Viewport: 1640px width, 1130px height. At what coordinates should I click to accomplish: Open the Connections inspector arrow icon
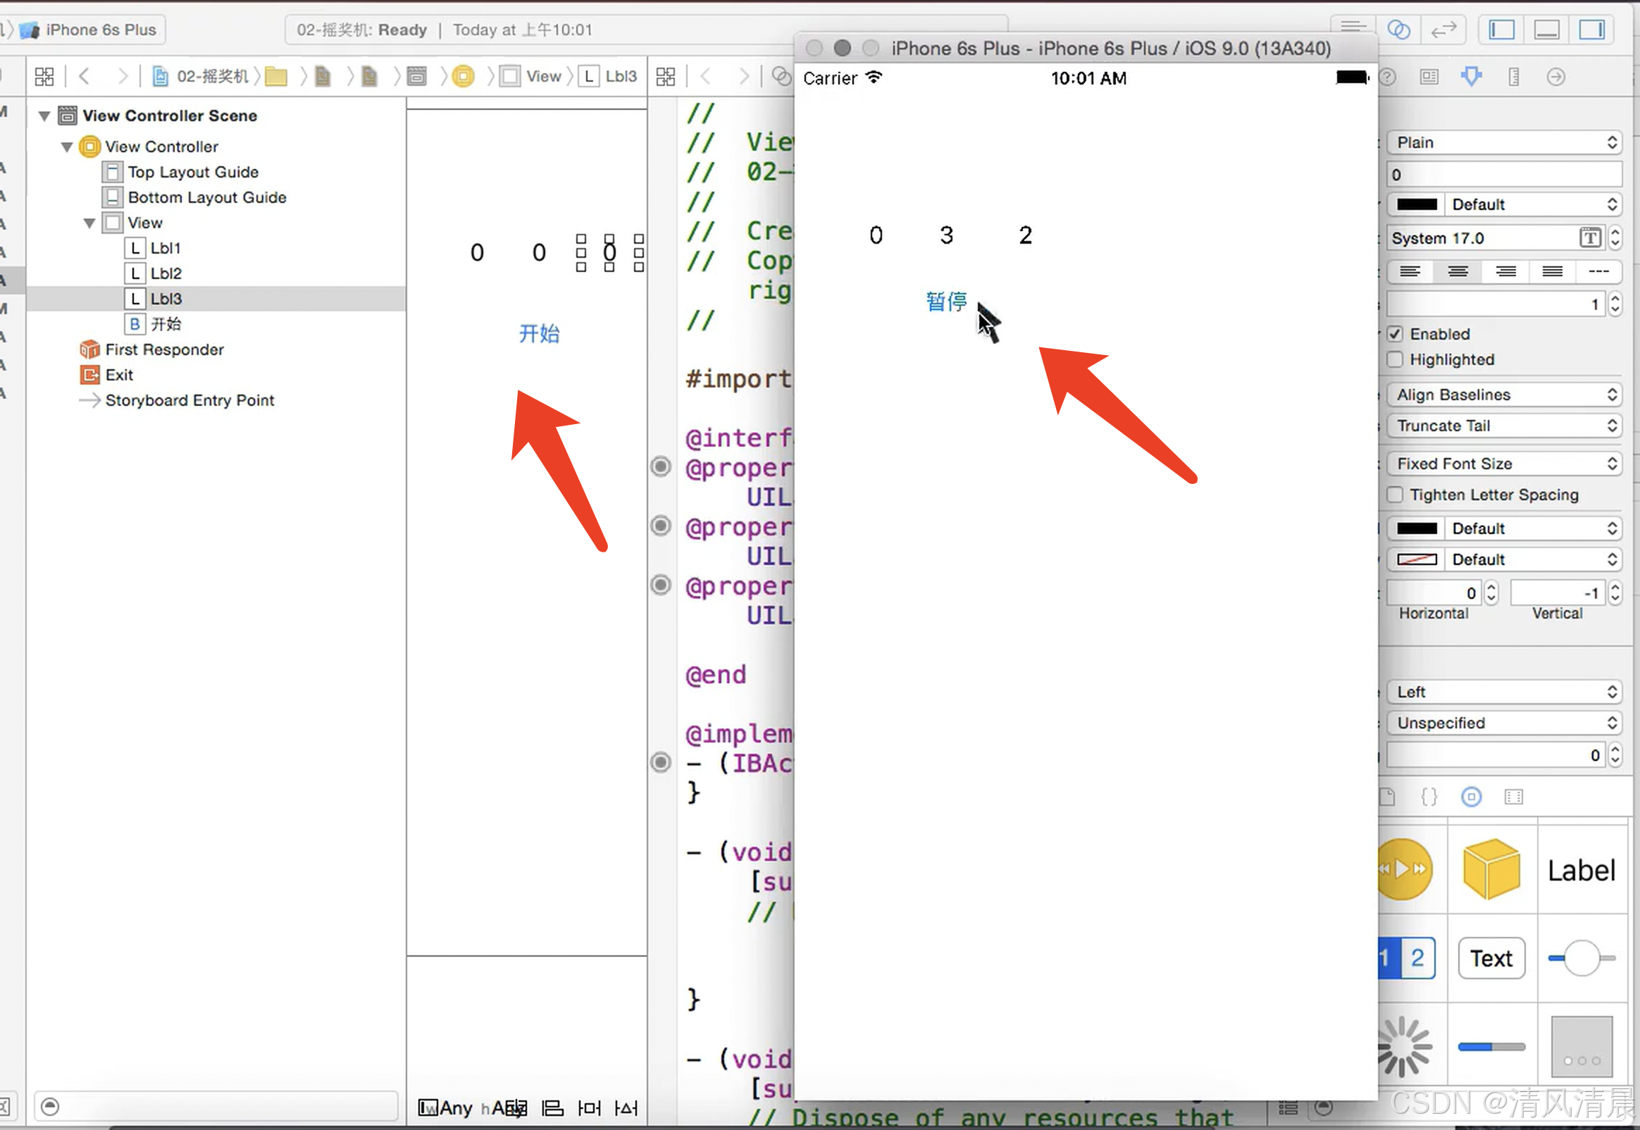(1555, 77)
